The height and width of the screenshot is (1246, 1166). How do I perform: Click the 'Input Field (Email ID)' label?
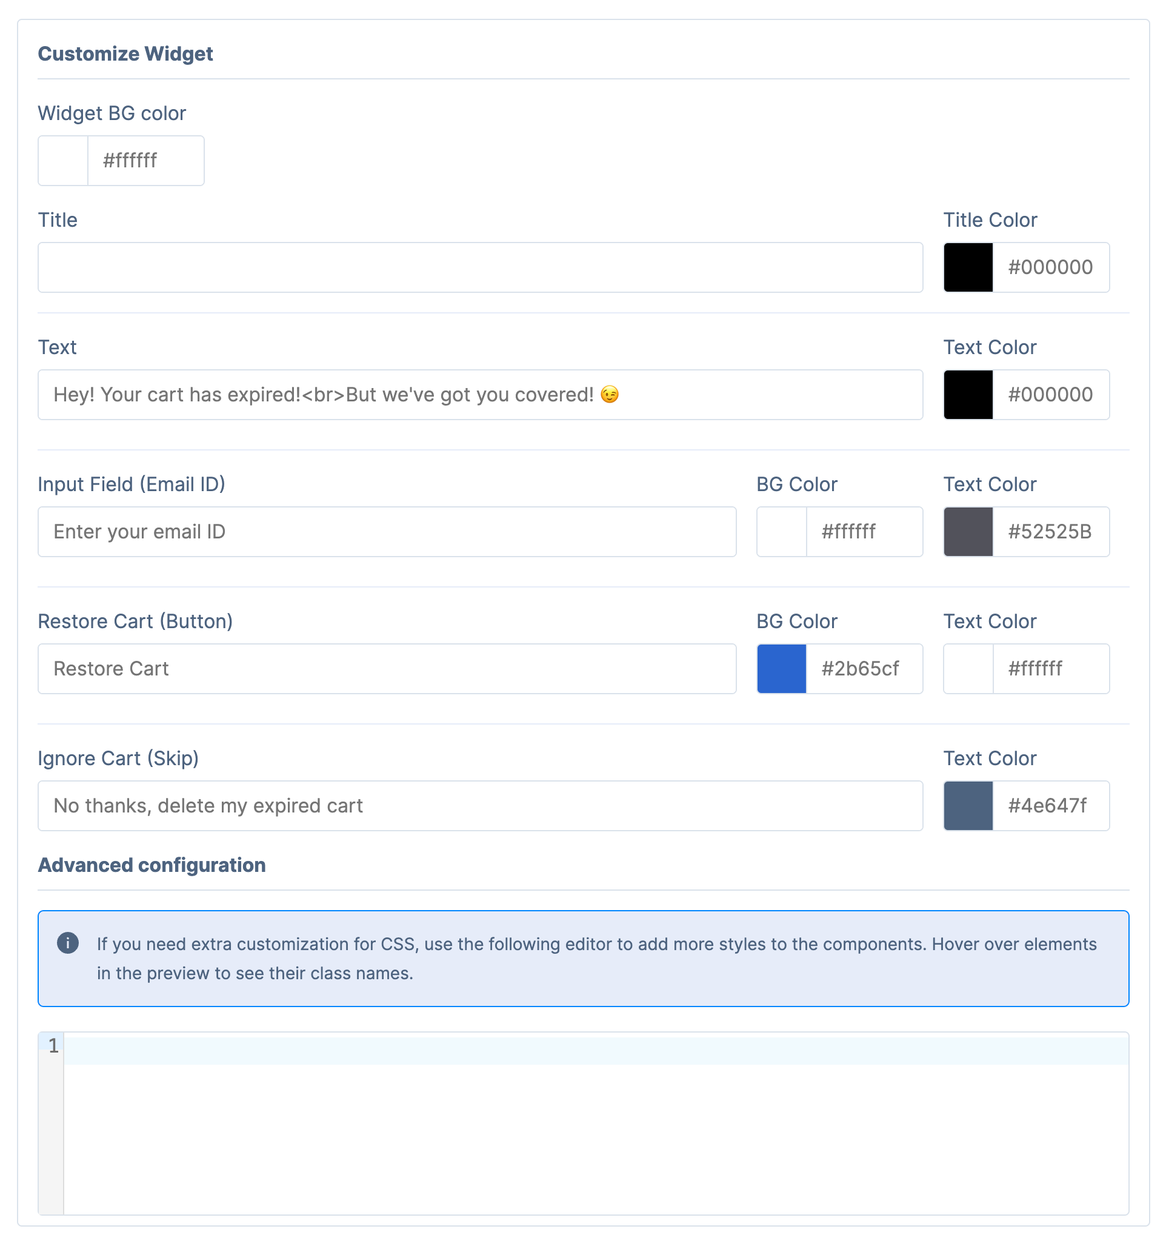(132, 484)
